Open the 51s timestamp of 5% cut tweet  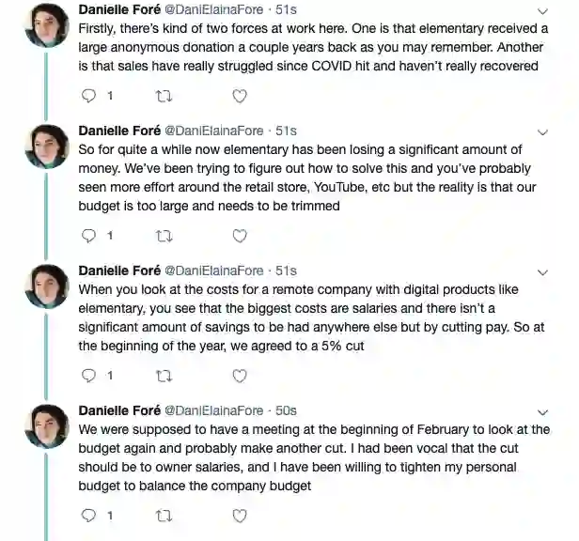(286, 270)
